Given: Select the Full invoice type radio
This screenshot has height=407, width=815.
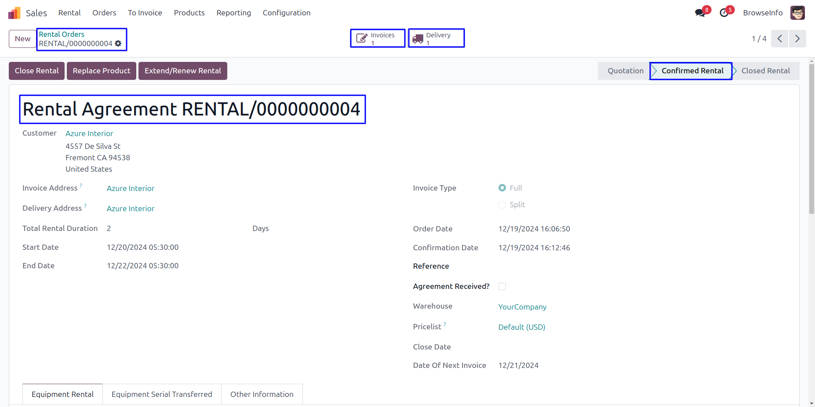Looking at the screenshot, I should coord(502,188).
